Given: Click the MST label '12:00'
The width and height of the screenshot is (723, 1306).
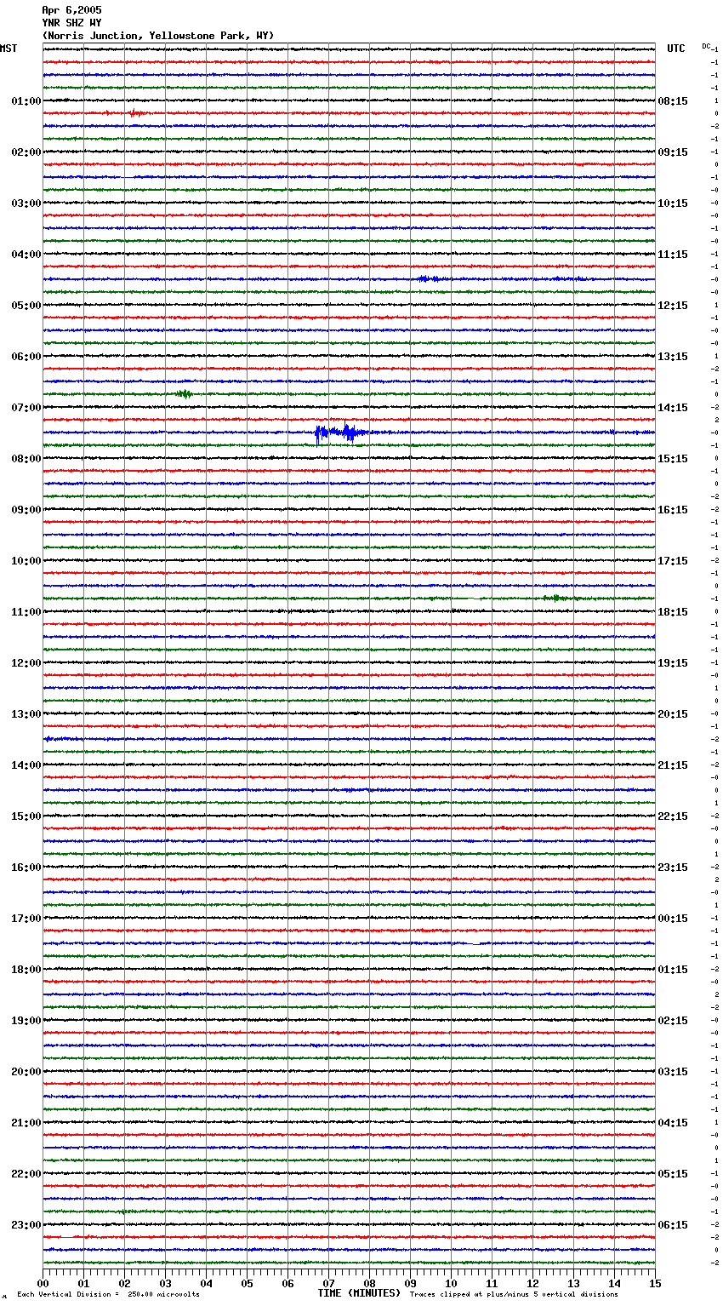Looking at the screenshot, I should pos(26,663).
